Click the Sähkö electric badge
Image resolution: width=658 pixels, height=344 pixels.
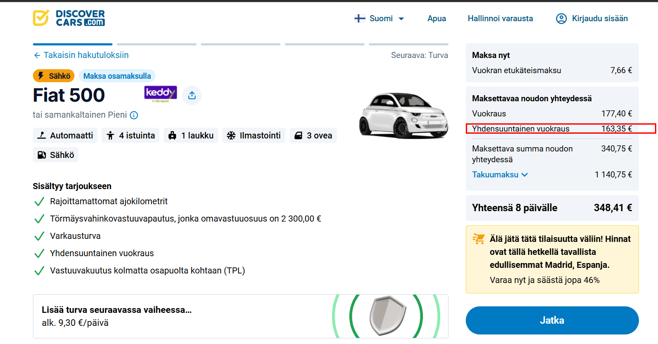click(x=54, y=76)
